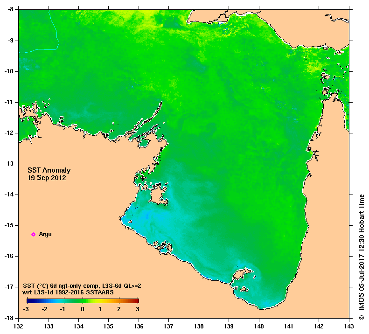Click latitude axis label '-10'
The width and height of the screenshot is (369, 334).
(9, 71)
